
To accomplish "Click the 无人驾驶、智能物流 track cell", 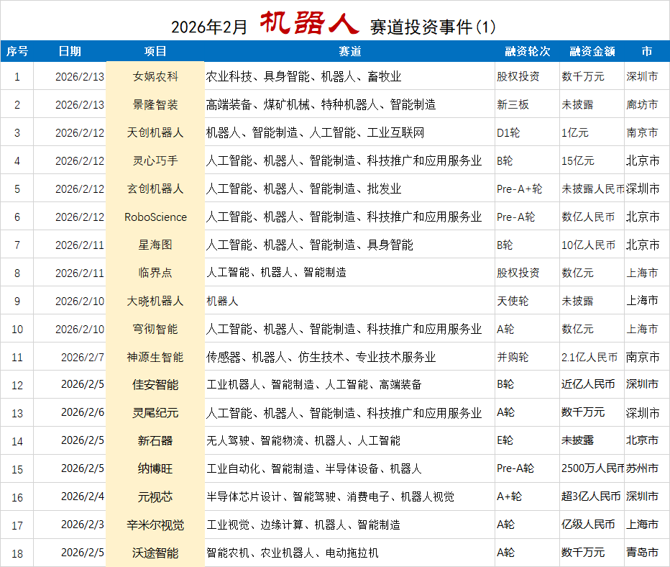I will click(349, 441).
